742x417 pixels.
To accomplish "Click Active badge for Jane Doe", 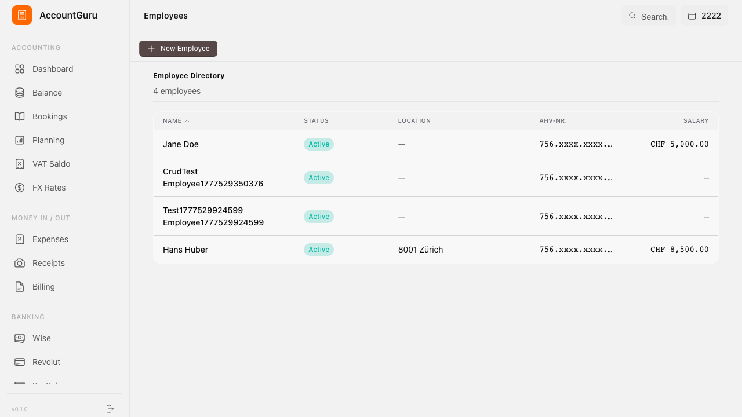I will (319, 144).
